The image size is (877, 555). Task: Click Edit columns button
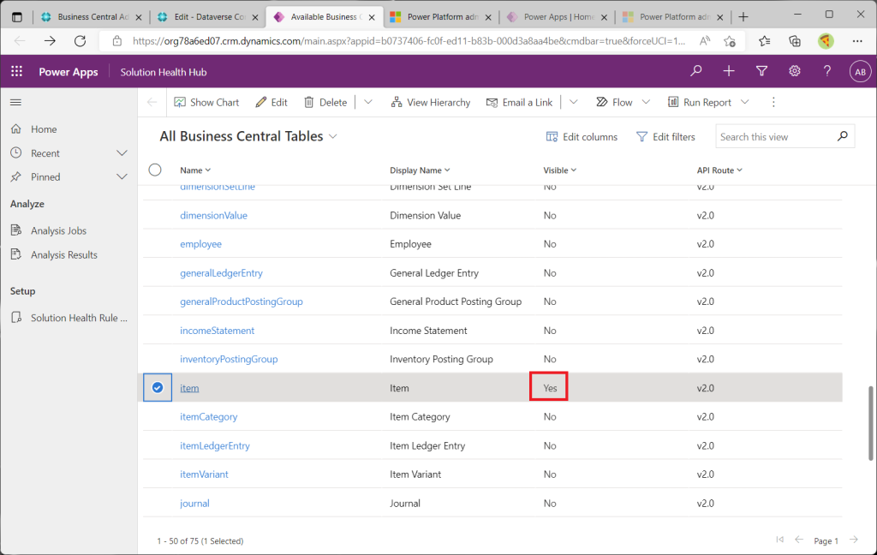tap(582, 137)
